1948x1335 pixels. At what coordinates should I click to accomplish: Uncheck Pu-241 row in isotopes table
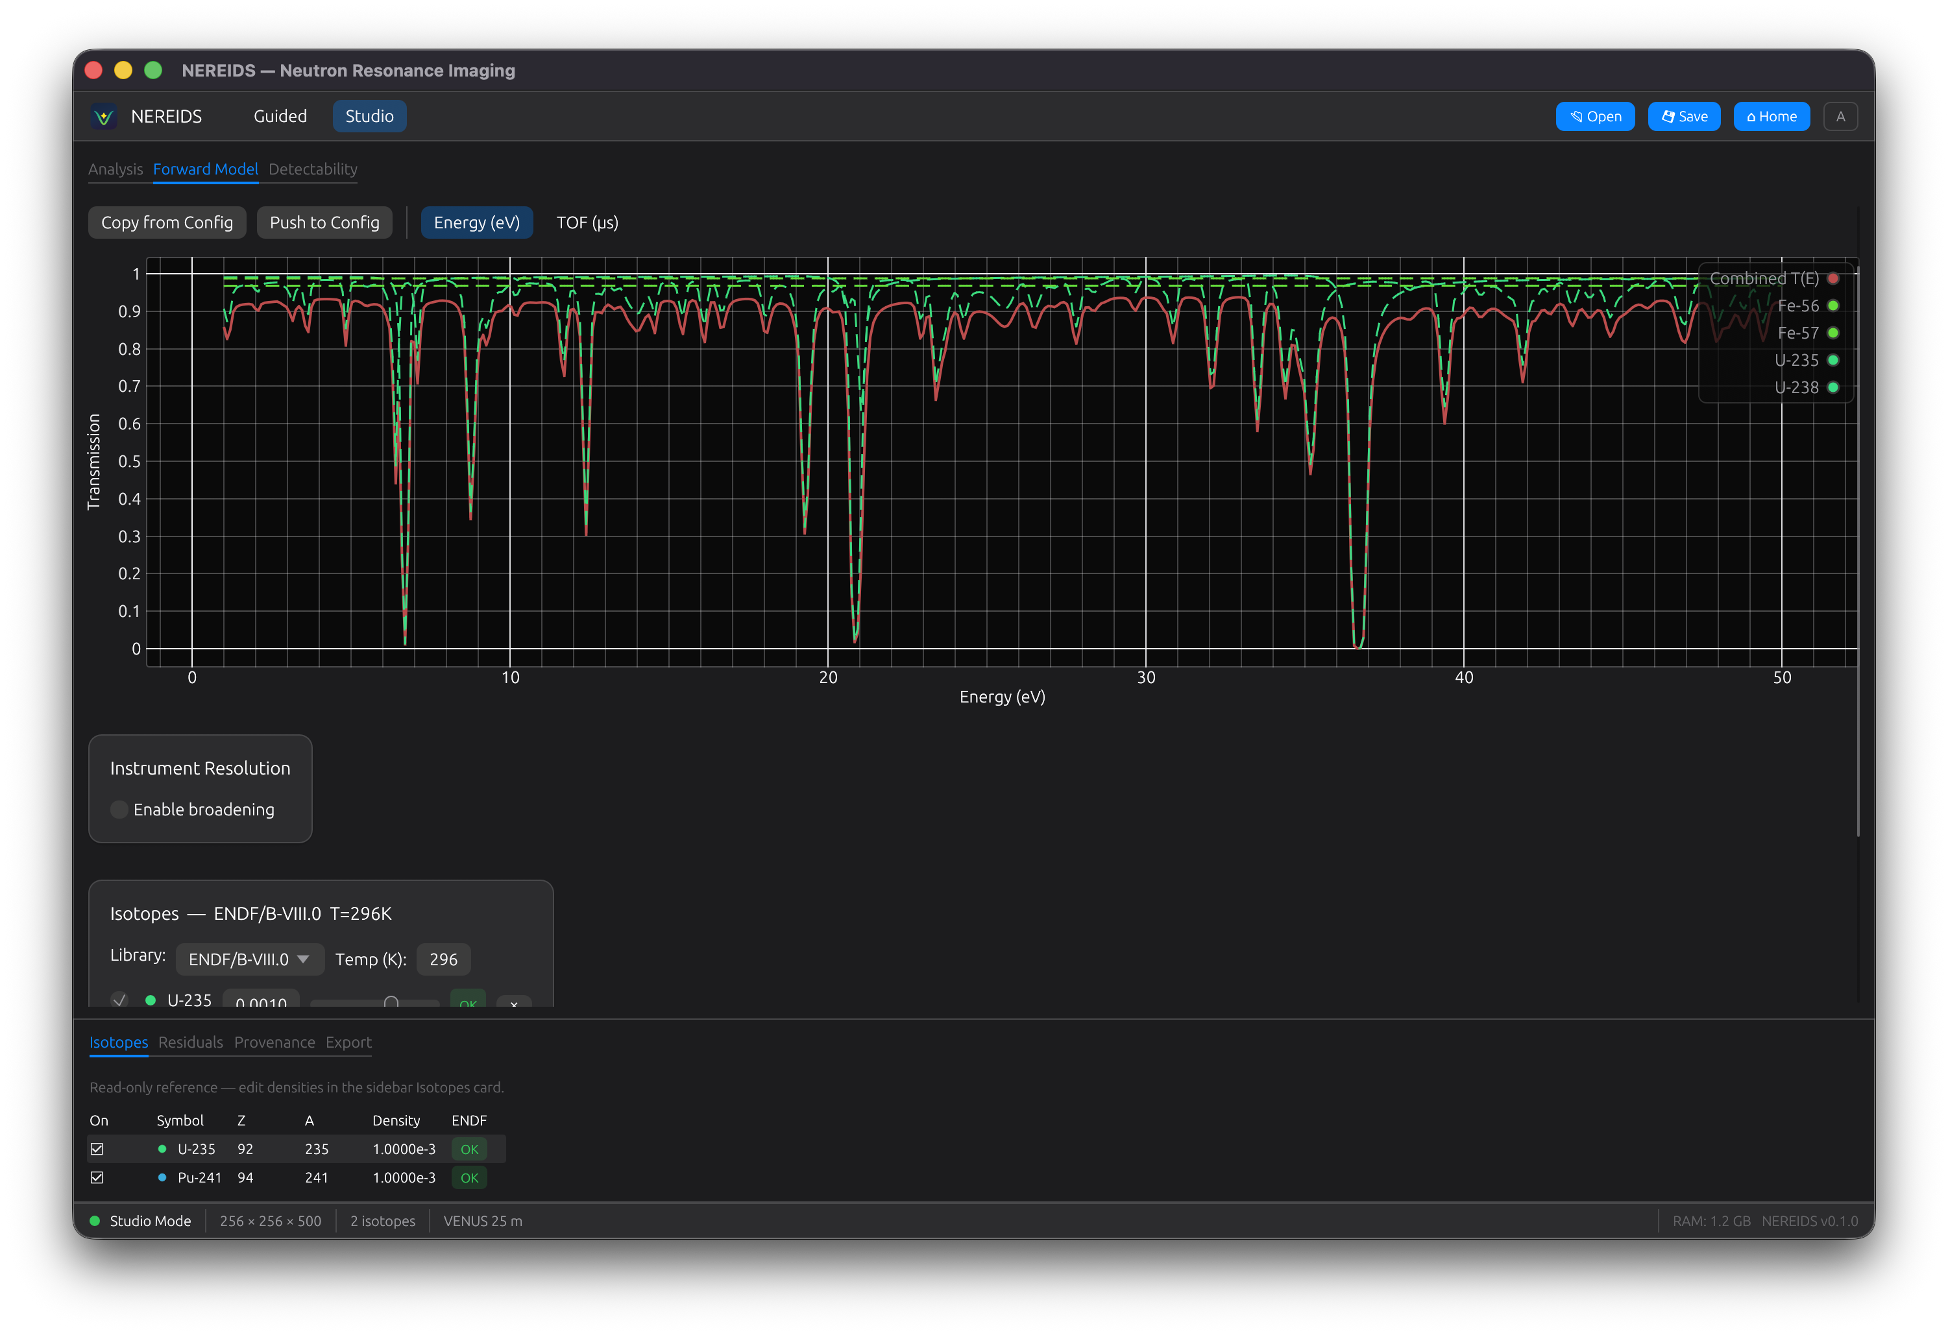point(97,1177)
